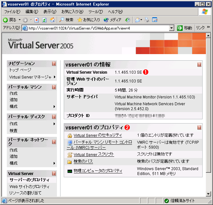Screen dimensions: 213x205
Task: Click the Back arrow icon in toolbar
Action: coord(6,20)
